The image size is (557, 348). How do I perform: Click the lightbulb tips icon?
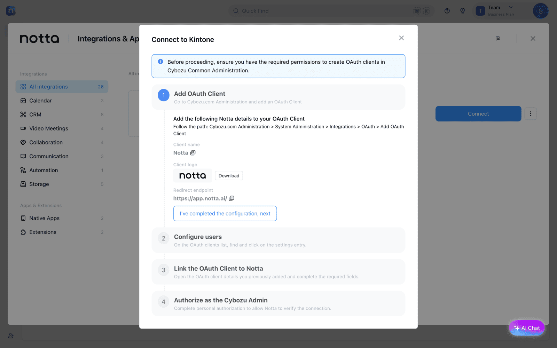(463, 11)
